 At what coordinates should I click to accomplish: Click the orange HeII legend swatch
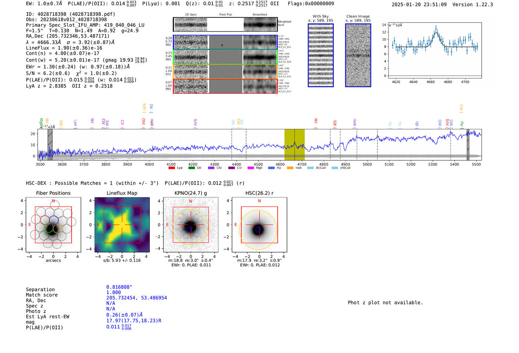290,168
